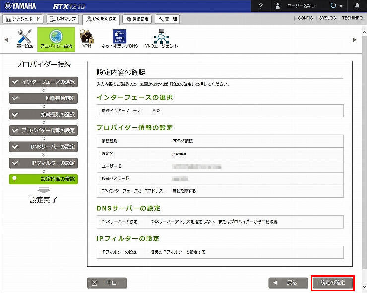
Task: Click the 設定の確定 confirm button
Action: pyautogui.click(x=333, y=283)
